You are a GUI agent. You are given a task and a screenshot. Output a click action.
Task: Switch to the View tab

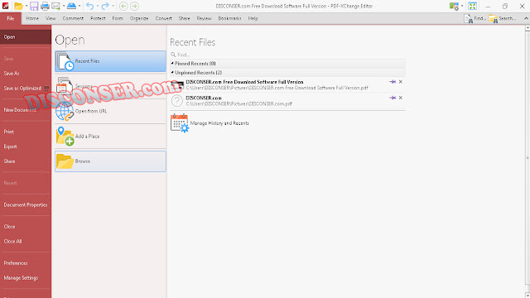point(51,18)
